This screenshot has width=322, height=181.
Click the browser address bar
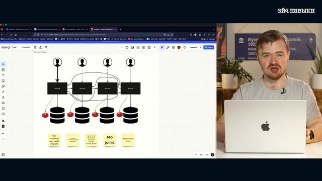(104, 35)
